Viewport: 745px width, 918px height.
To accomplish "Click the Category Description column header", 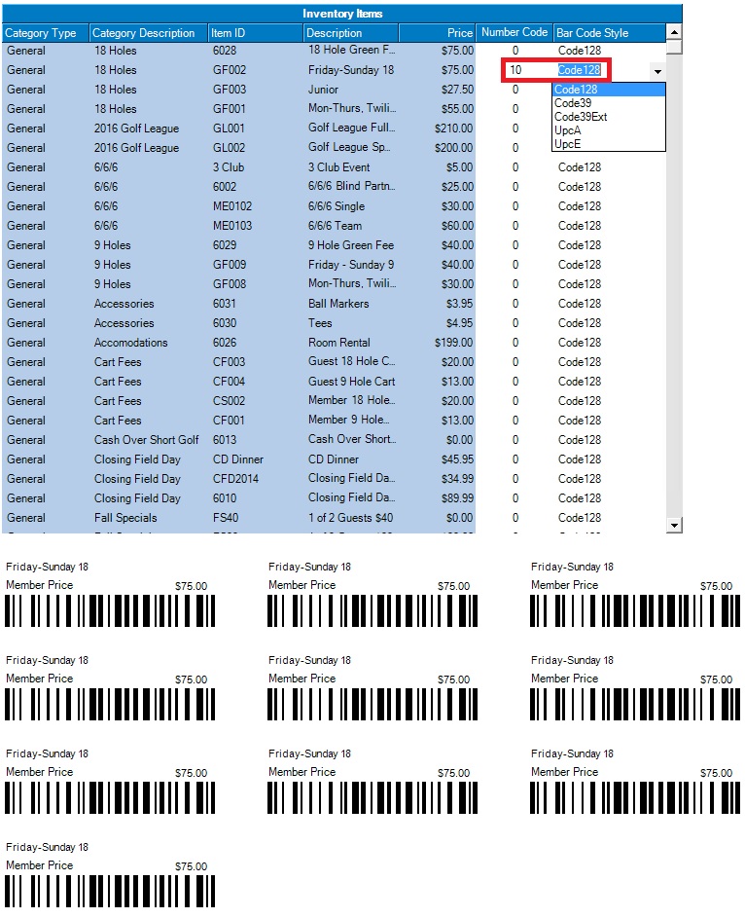I will 148,33.
